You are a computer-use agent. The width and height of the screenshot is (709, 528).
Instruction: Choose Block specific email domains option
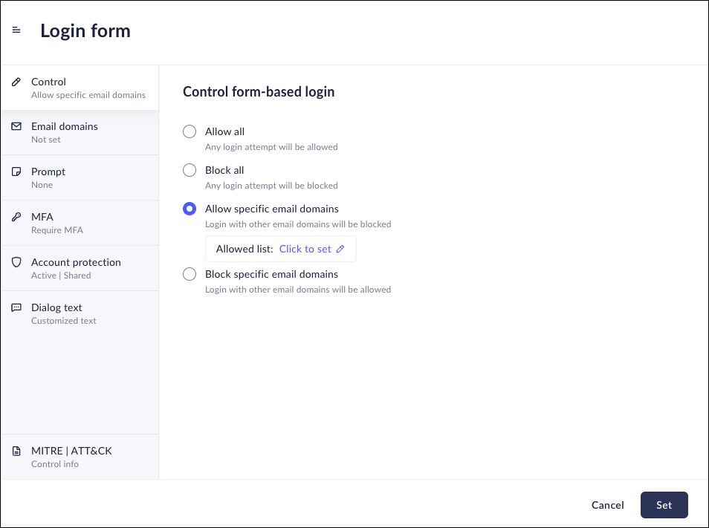(190, 274)
